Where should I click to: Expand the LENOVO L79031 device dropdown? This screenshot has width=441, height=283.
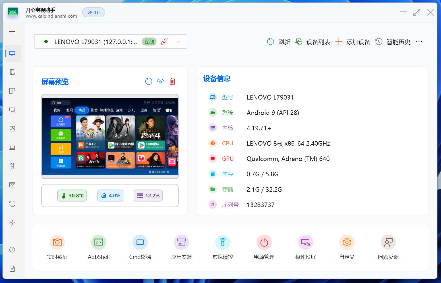click(179, 42)
